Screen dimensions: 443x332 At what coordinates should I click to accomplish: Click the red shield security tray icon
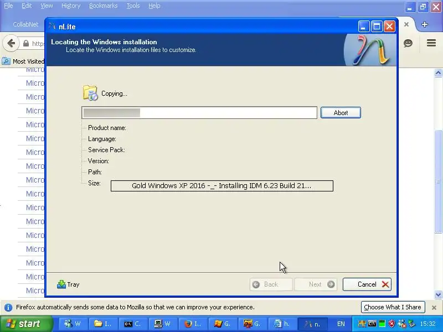[392, 324]
